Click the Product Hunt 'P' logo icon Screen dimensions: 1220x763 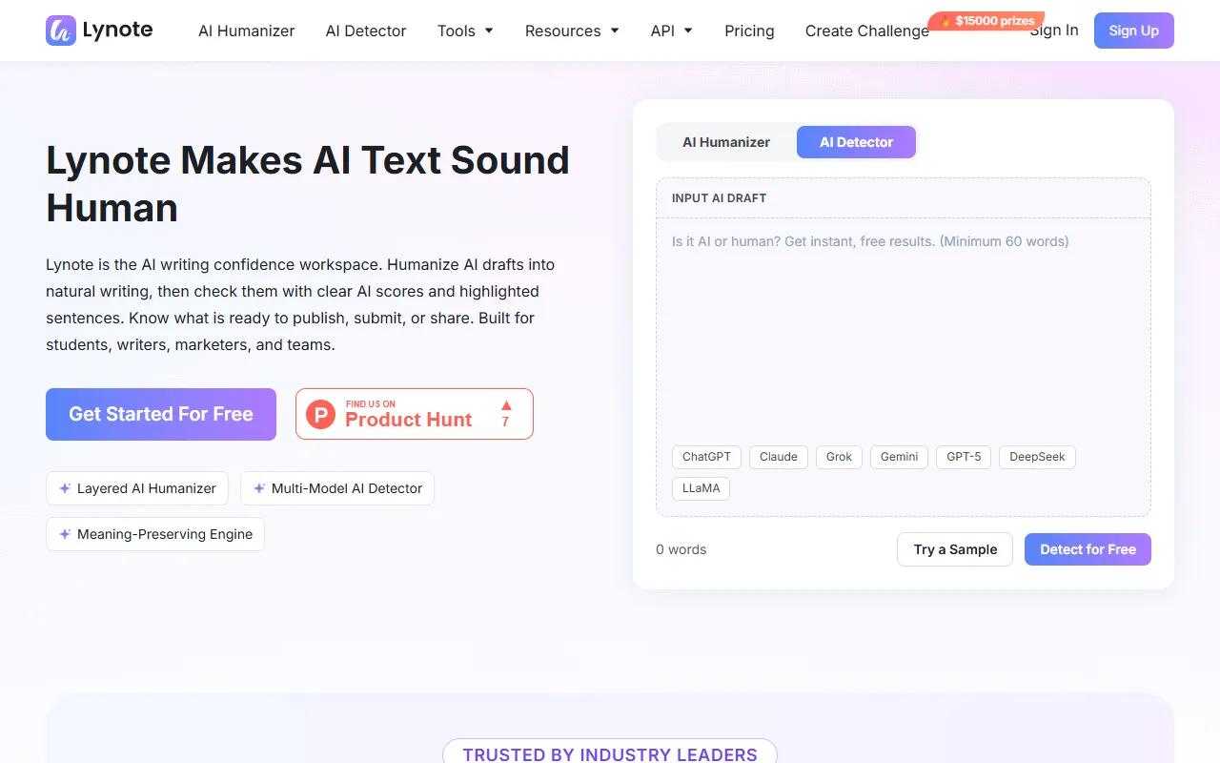tap(321, 414)
